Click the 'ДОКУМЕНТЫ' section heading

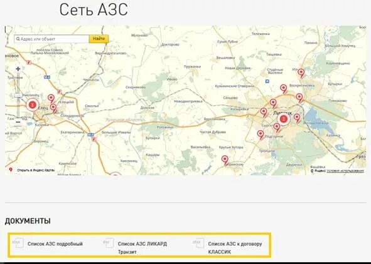[28, 221]
